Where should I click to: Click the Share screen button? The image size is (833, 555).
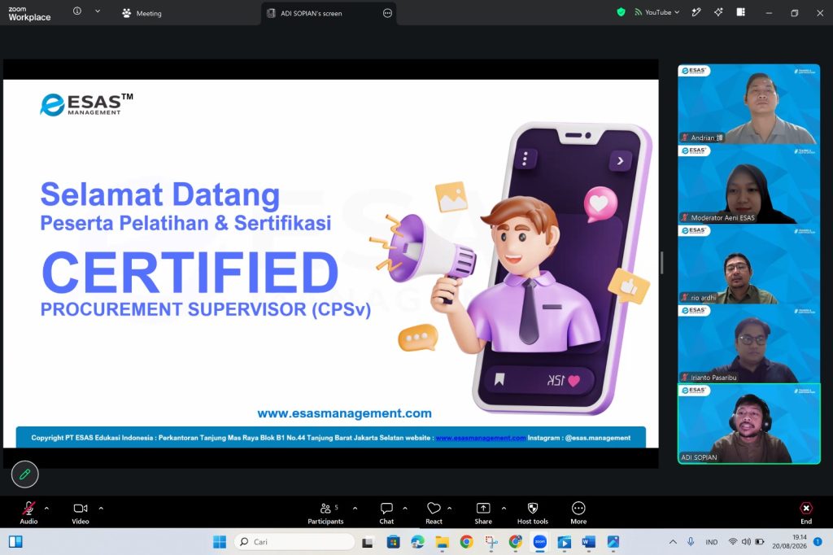[x=483, y=513]
